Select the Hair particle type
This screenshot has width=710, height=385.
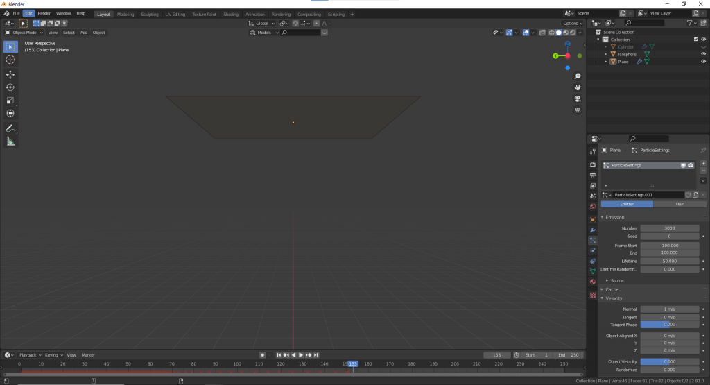click(x=679, y=204)
